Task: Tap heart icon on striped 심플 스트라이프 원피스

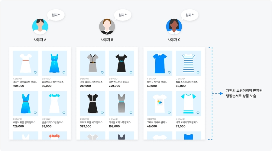Action: [198, 72]
